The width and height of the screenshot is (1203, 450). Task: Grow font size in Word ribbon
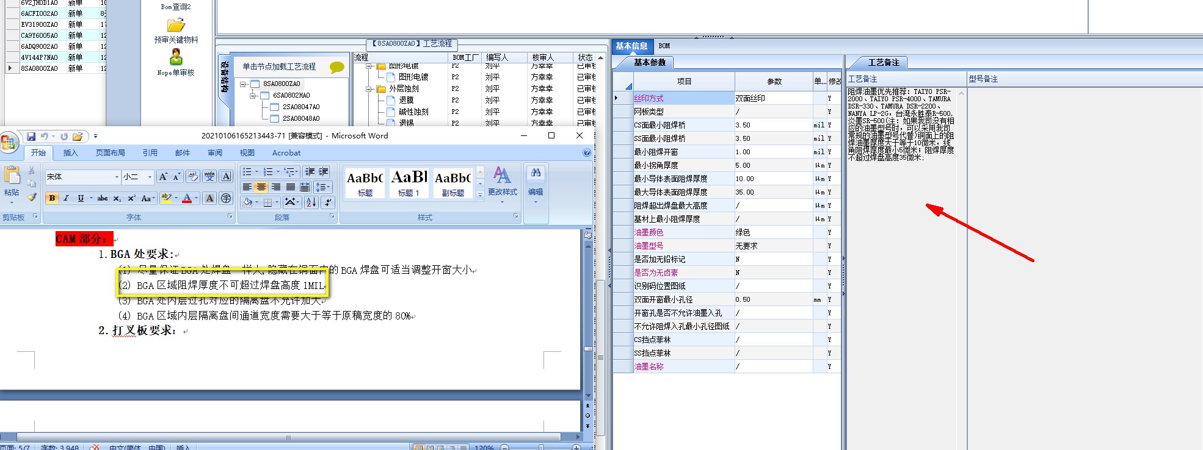[x=163, y=177]
